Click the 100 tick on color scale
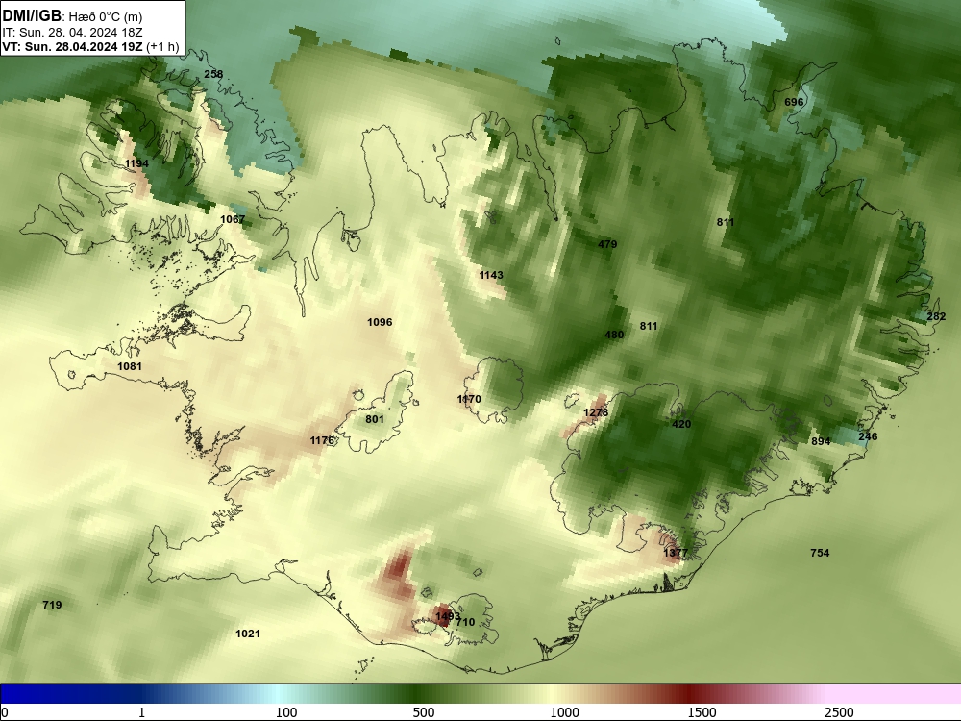961x721 pixels. coord(286,712)
